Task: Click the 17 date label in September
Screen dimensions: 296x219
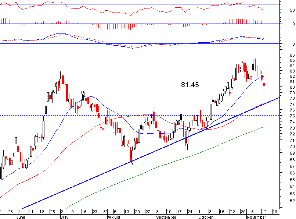Action: click(x=179, y=212)
